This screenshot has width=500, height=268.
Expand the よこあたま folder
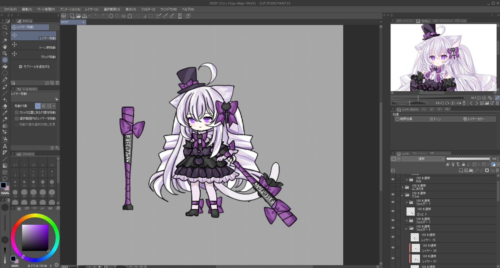click(x=402, y=188)
